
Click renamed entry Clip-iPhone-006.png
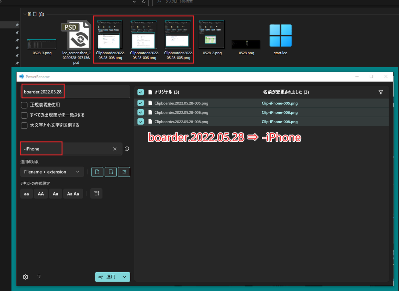(280, 113)
